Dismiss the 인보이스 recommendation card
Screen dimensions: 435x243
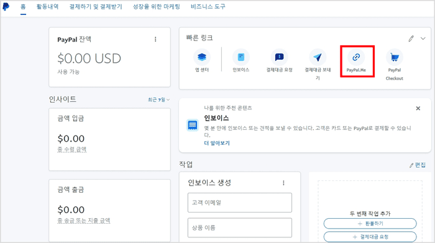coord(418,108)
